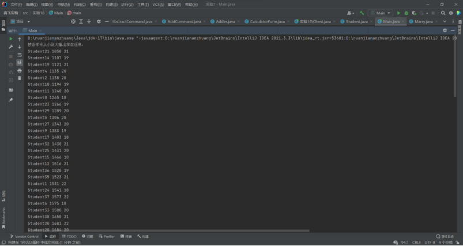
Task: Click src in the breadcrumb path
Action: click(x=25, y=13)
